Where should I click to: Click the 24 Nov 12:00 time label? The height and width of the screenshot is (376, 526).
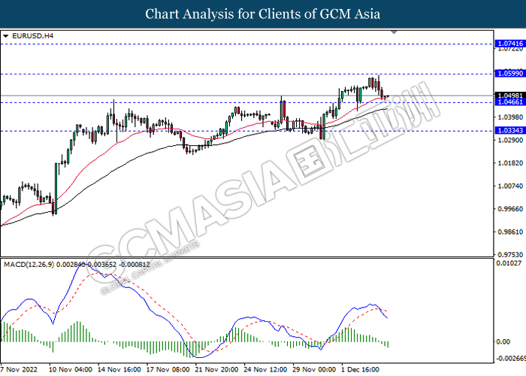[265, 369]
